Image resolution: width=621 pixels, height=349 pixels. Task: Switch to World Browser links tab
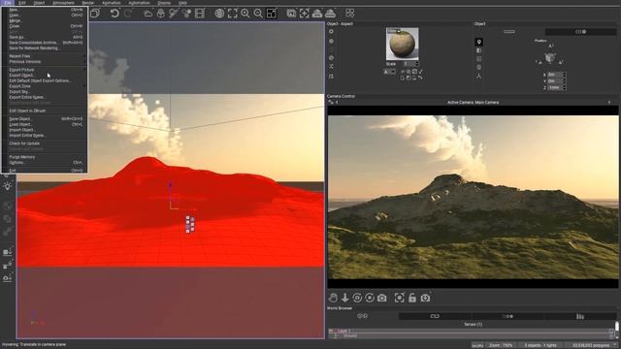[435, 316]
